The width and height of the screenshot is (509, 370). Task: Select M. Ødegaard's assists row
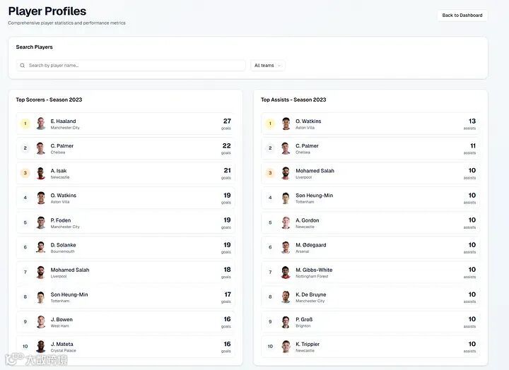coord(370,248)
